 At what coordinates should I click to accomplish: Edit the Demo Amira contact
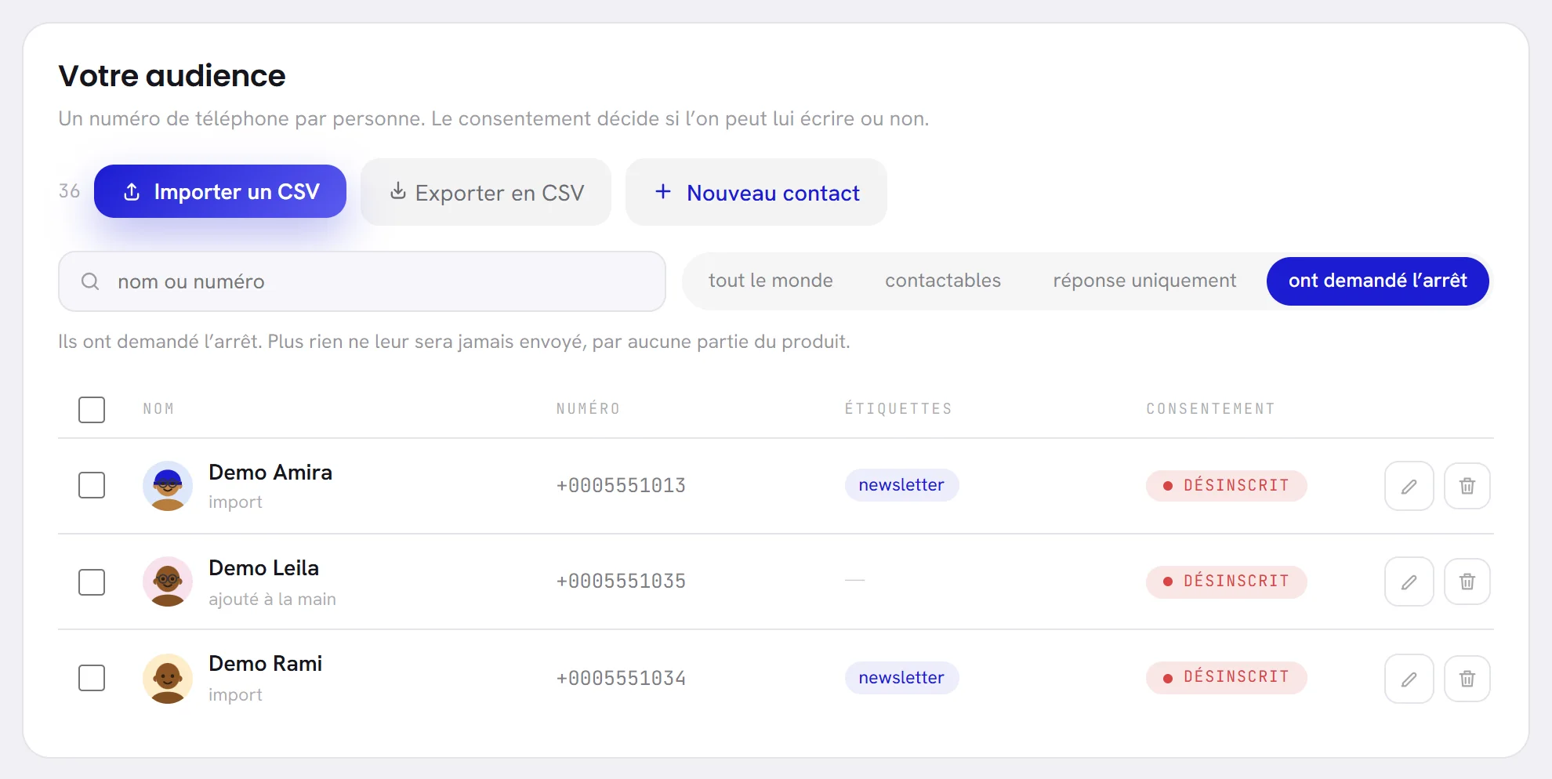click(1409, 486)
